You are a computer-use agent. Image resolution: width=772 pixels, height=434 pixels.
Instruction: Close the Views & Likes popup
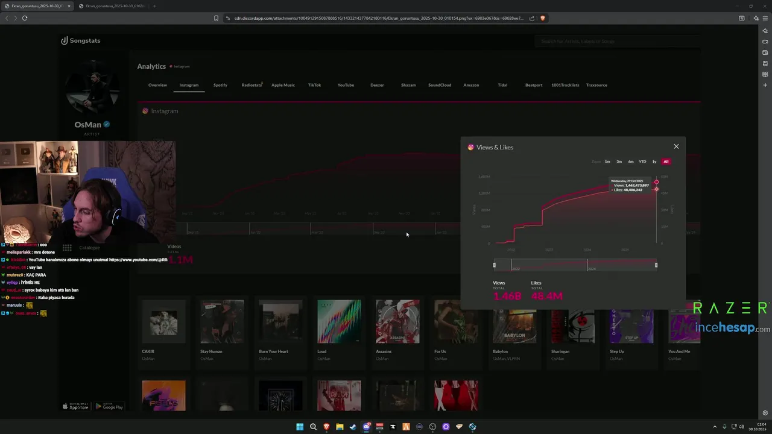(676, 146)
